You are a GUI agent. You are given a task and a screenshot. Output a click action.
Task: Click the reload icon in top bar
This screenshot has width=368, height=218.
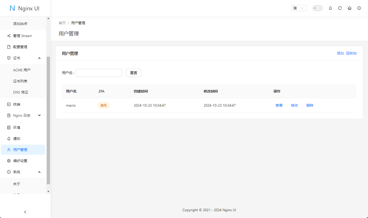[x=340, y=8]
